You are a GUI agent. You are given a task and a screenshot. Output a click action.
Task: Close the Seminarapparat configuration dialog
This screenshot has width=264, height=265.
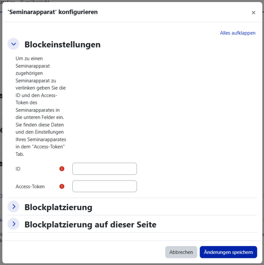(x=253, y=13)
